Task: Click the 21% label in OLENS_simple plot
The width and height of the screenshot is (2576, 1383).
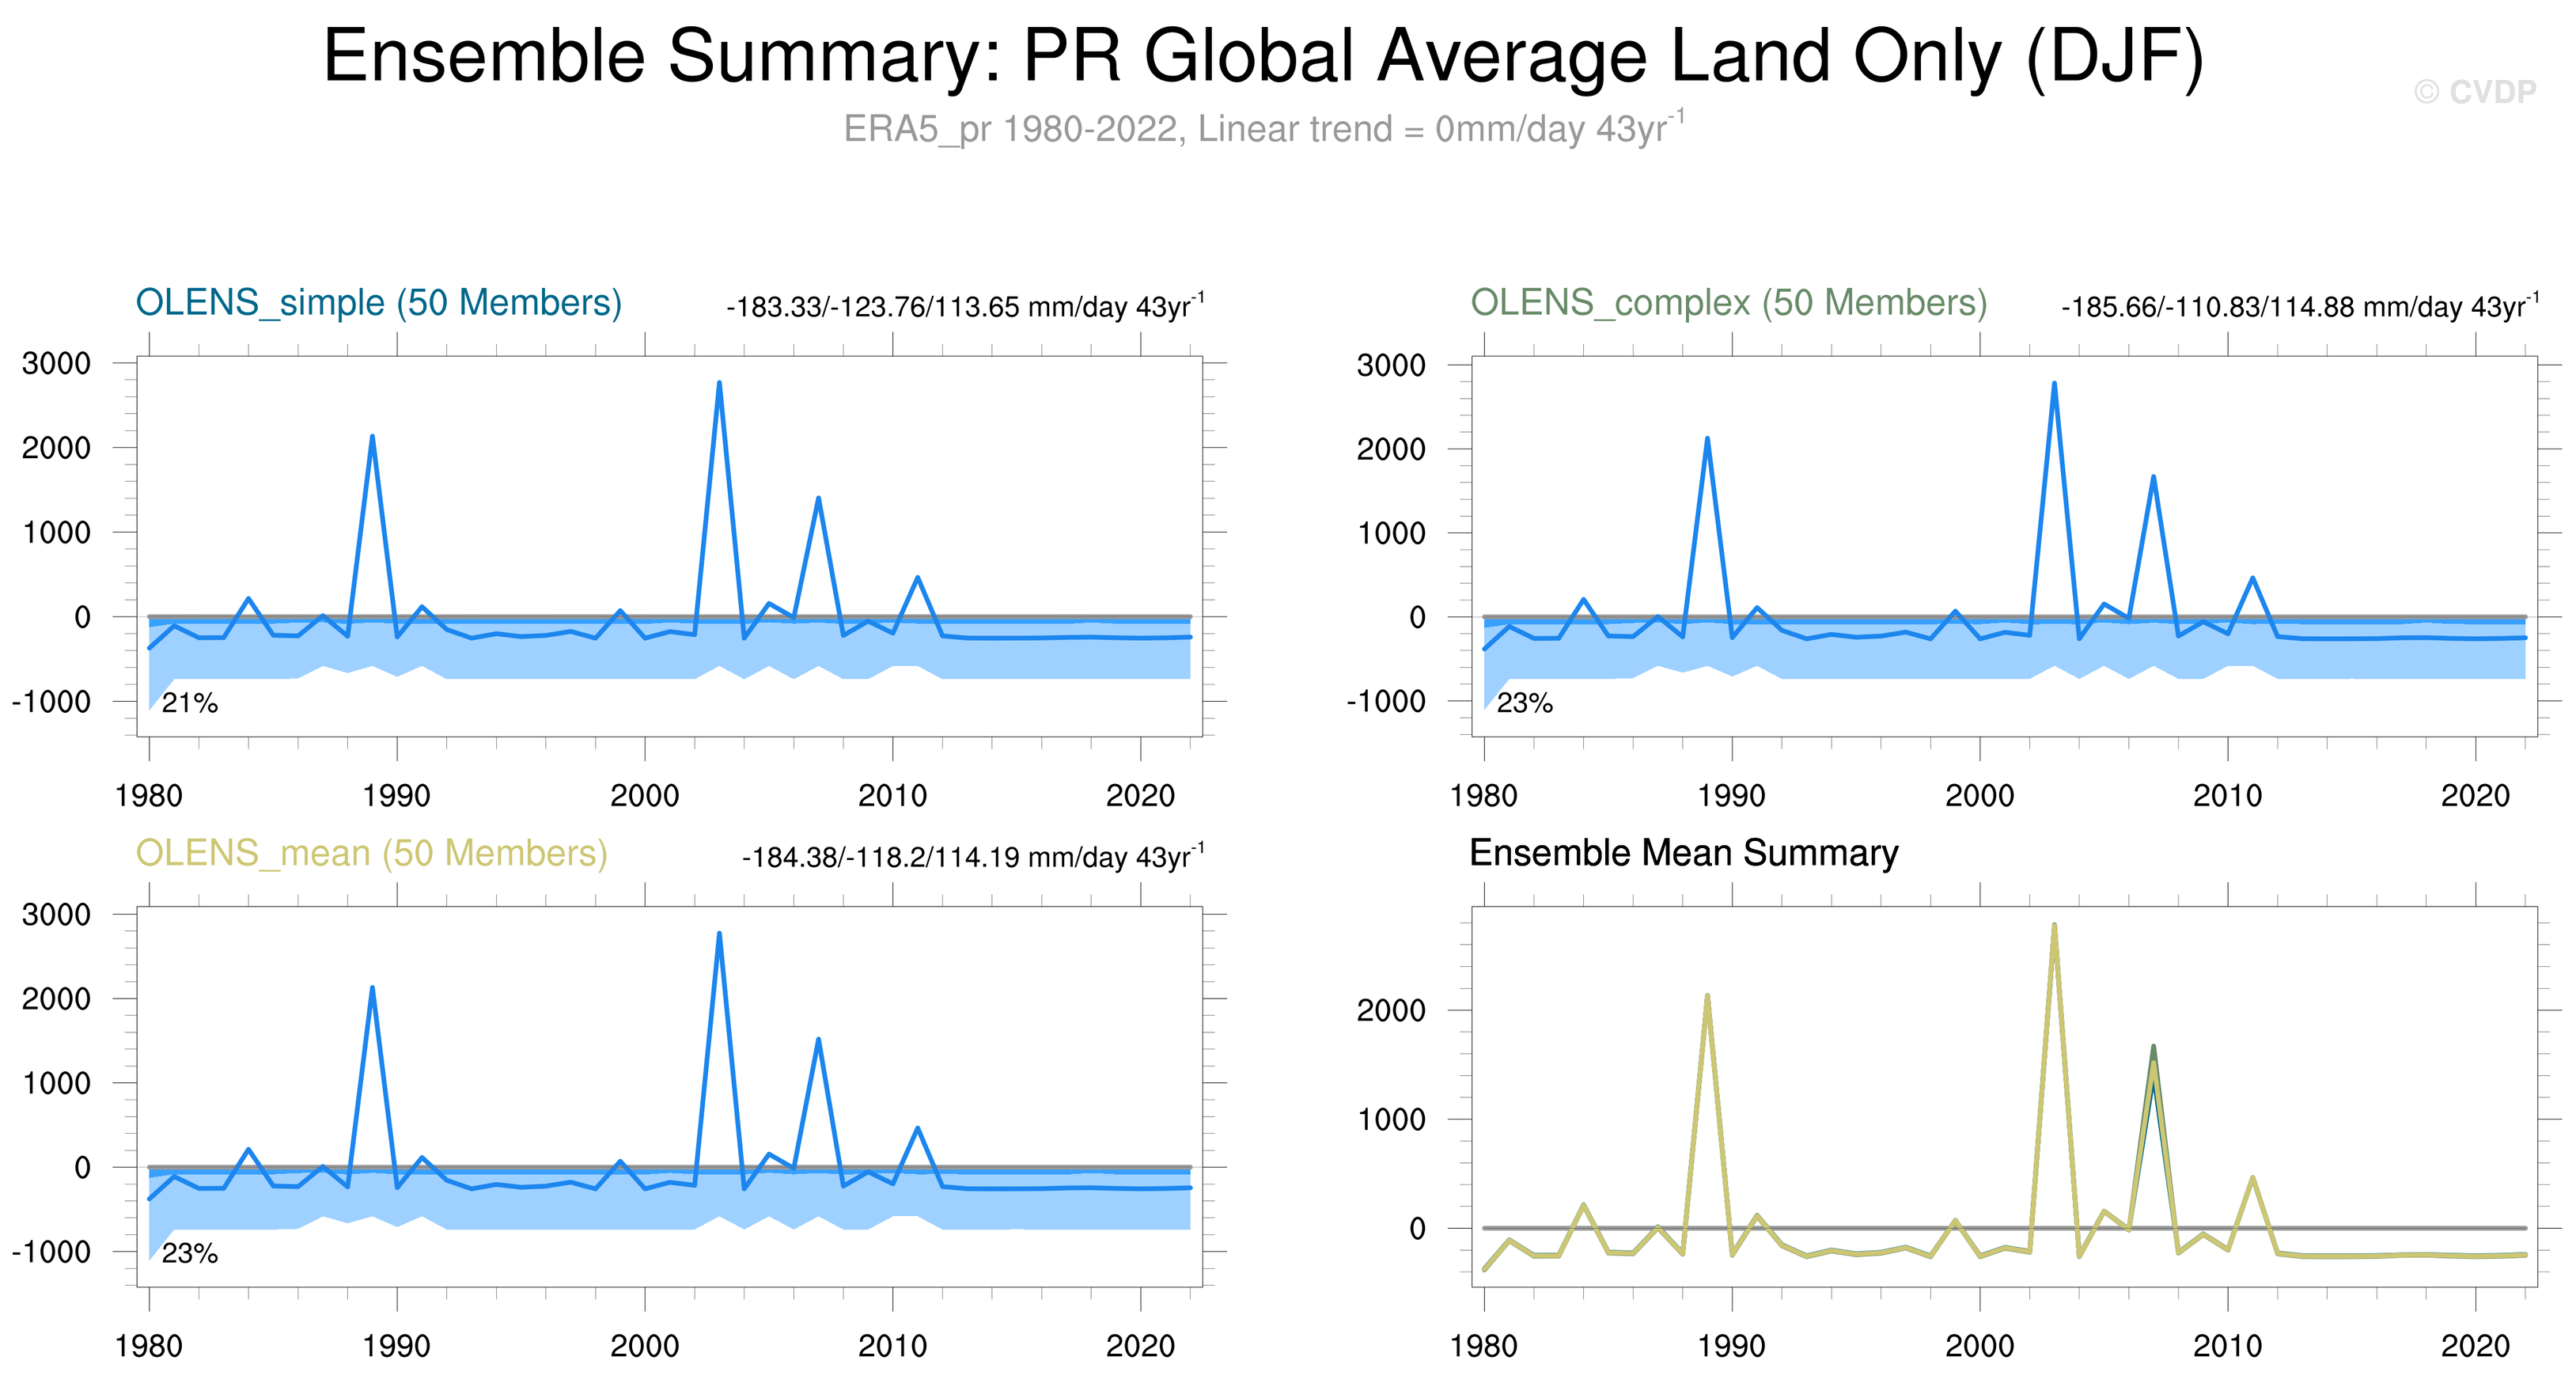Action: 189,703
